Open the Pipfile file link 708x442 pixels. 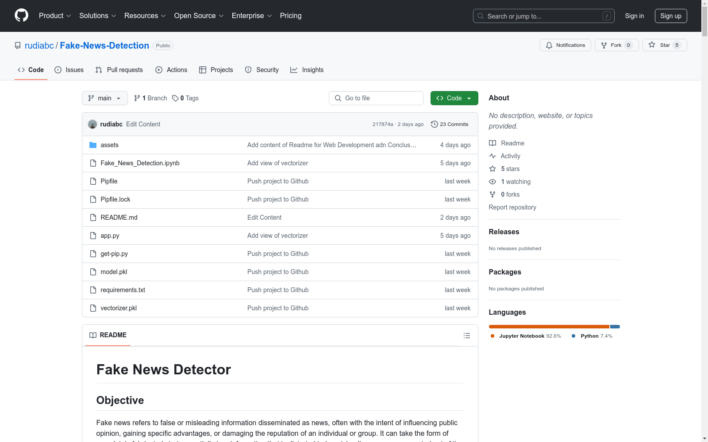click(109, 181)
